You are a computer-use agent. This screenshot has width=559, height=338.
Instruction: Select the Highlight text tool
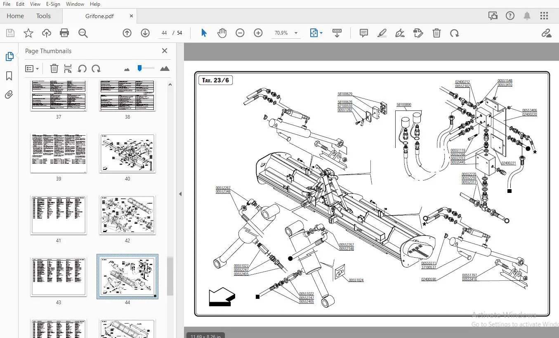coord(382,33)
